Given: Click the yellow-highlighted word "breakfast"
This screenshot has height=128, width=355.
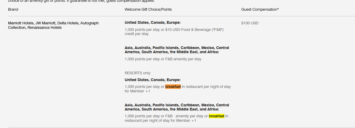Looking at the screenshot, I should tap(217, 116).
